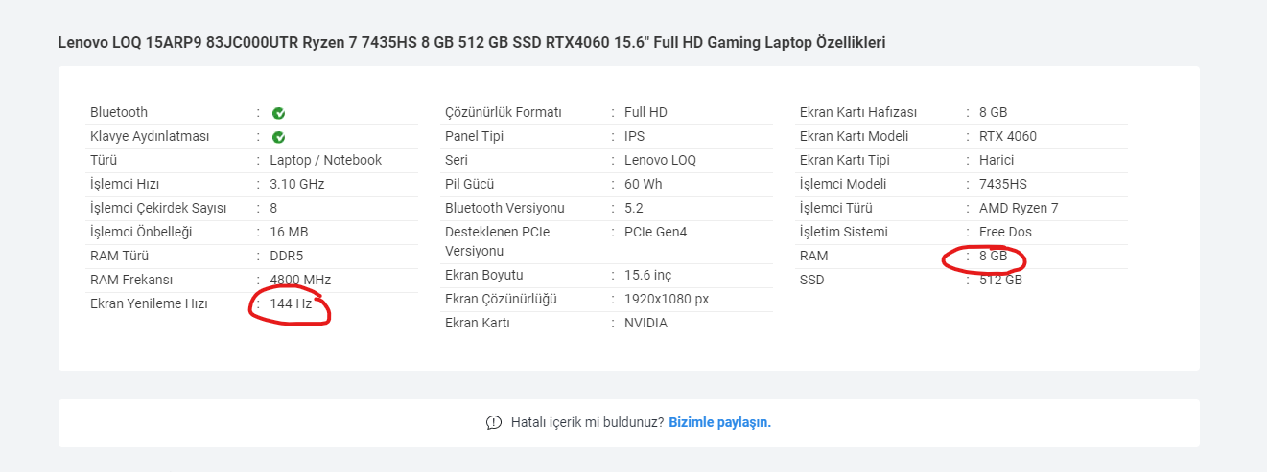Select the Free Dos operating system value

[x=1005, y=232]
